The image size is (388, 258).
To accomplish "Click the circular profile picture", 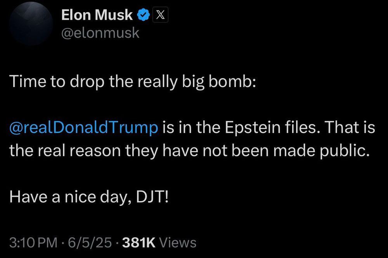I will click(x=31, y=23).
